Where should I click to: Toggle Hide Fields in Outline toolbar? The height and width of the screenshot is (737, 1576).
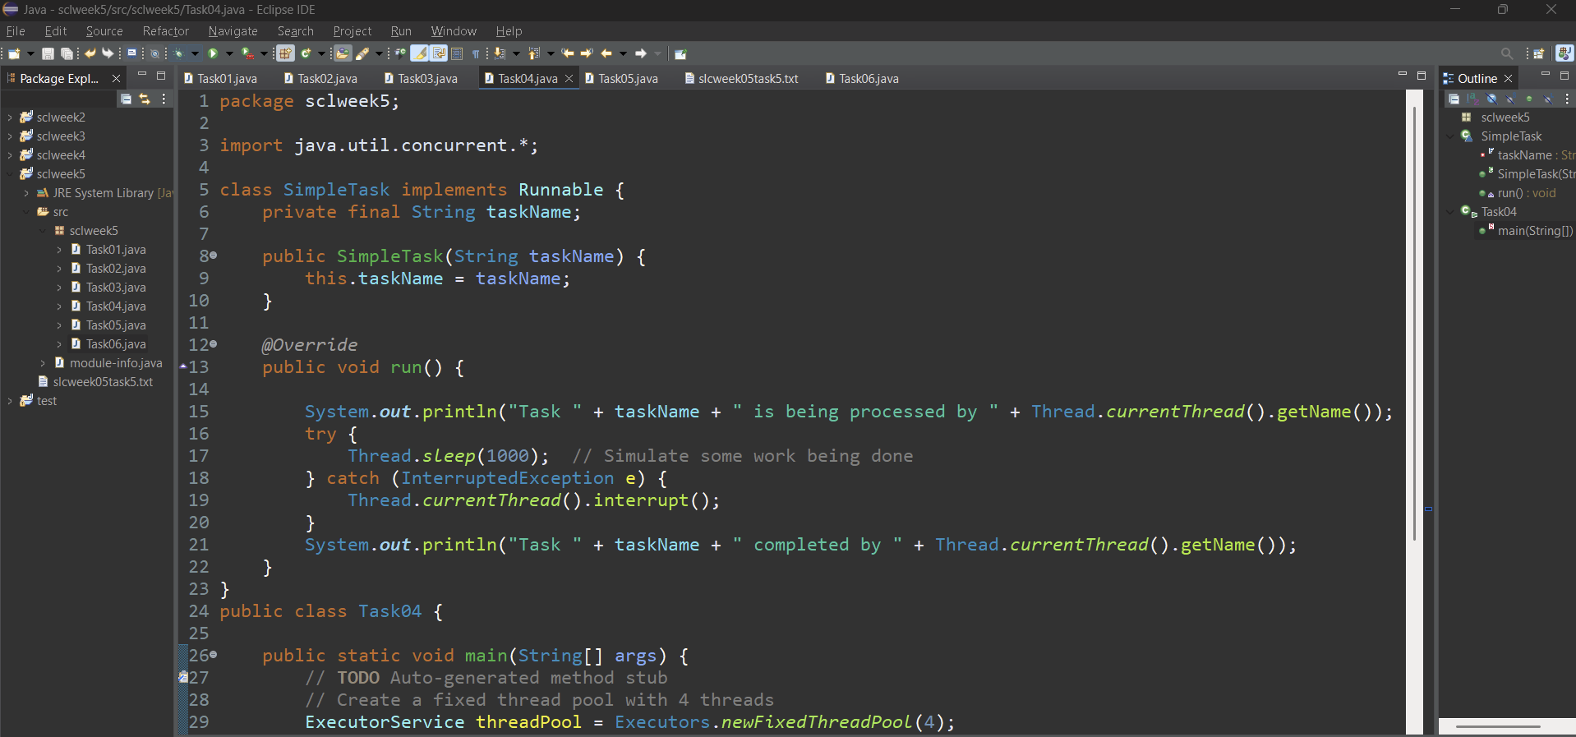pos(1491,99)
